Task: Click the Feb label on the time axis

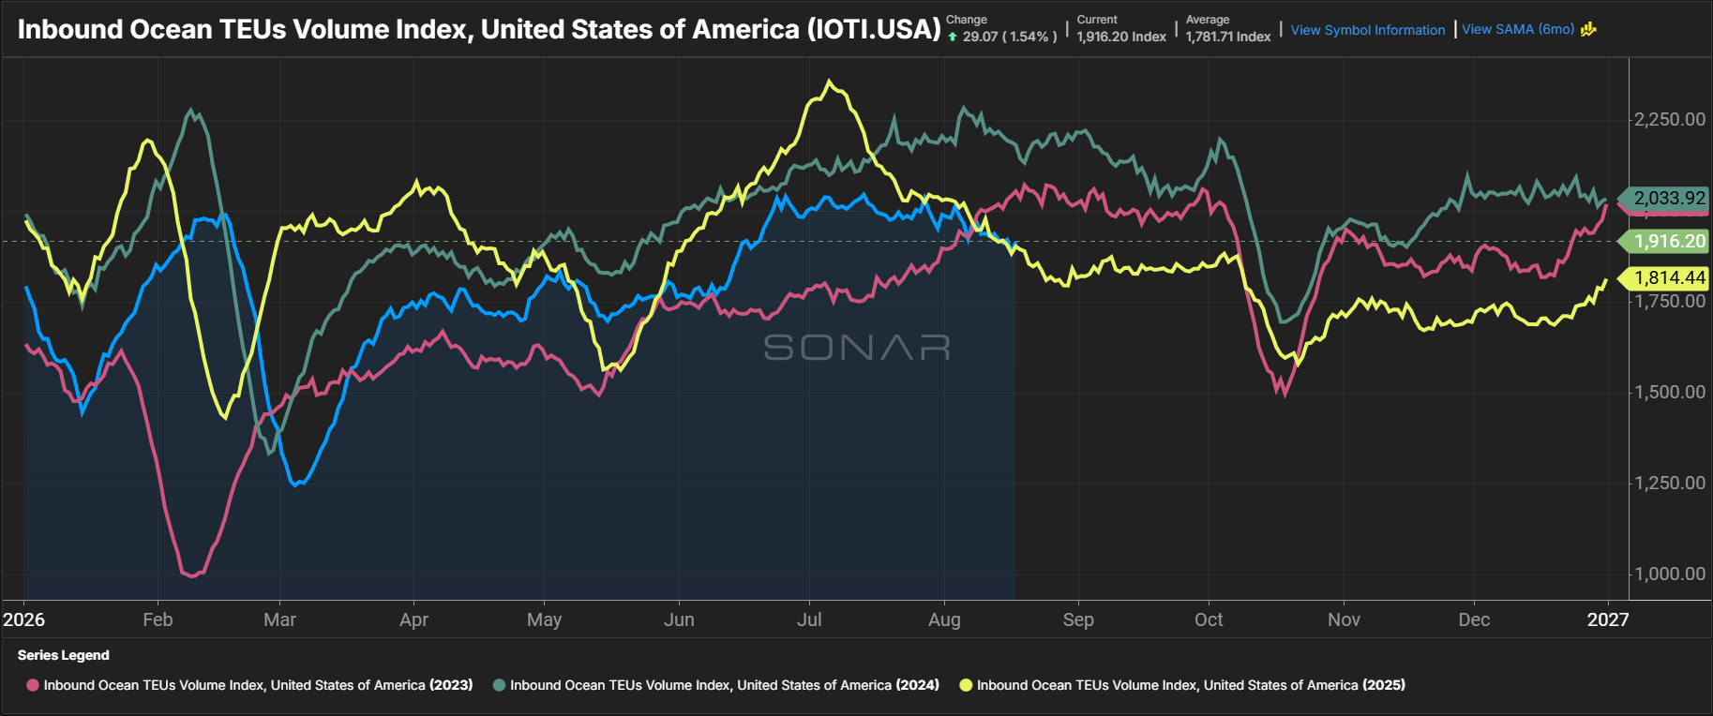Action: click(158, 619)
